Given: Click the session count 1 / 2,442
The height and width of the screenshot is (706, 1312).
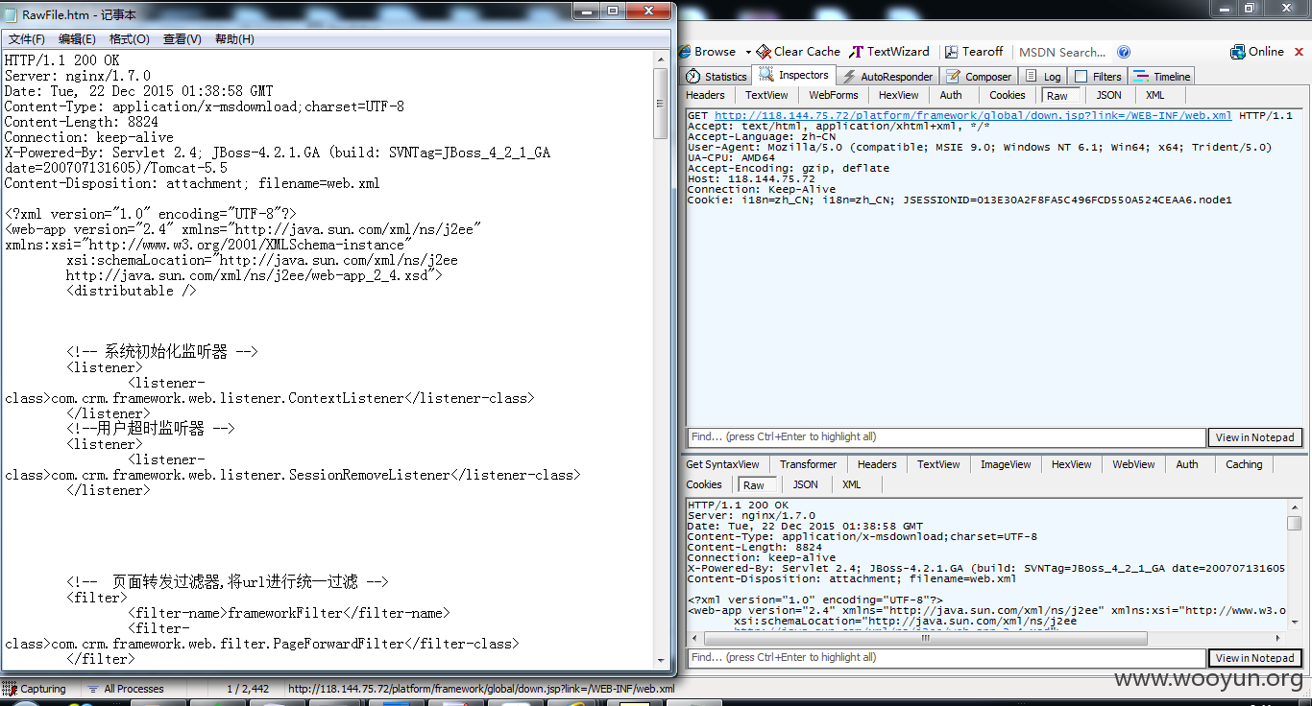Looking at the screenshot, I should click(248, 689).
